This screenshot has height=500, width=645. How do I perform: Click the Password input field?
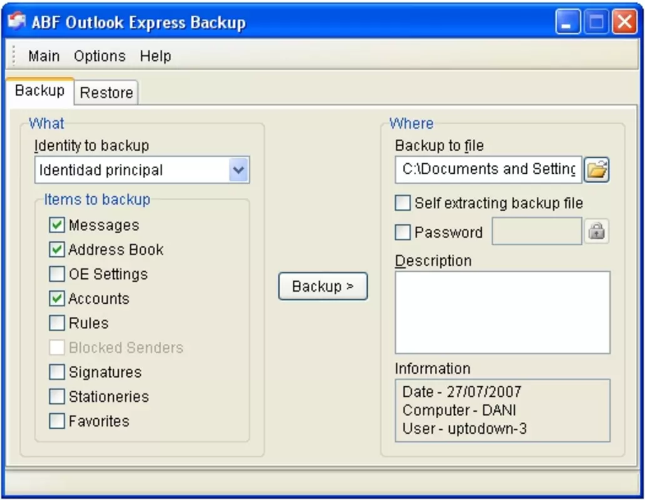537,231
